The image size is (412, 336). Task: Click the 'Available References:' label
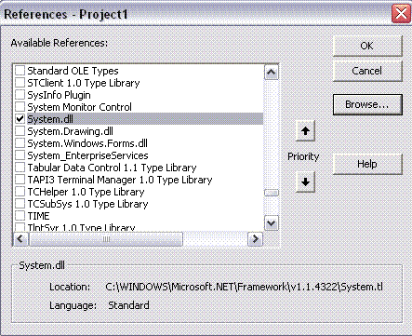60,43
